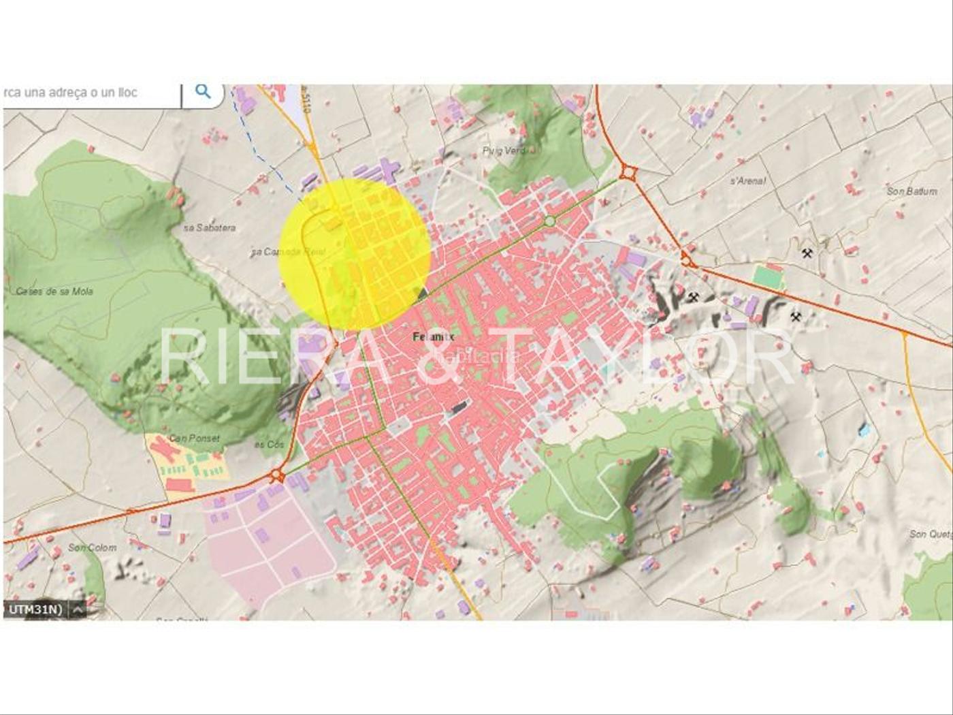Click the leftmost crossed-hammers quarry icon
Image resolution: width=953 pixels, height=715 pixels.
pyautogui.click(x=694, y=297)
